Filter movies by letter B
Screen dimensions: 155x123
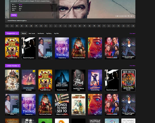pos(17,26)
